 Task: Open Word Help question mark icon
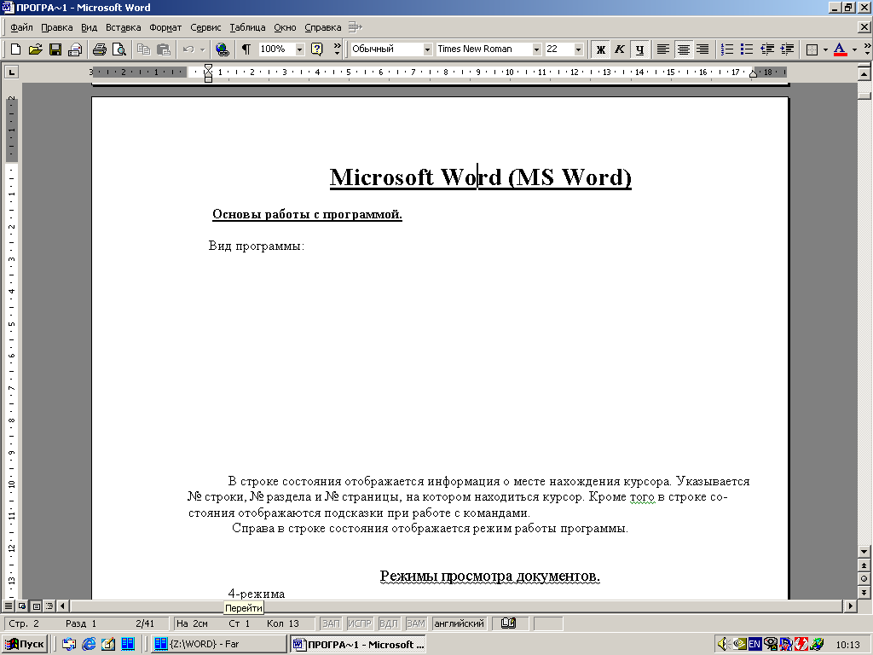pos(317,49)
